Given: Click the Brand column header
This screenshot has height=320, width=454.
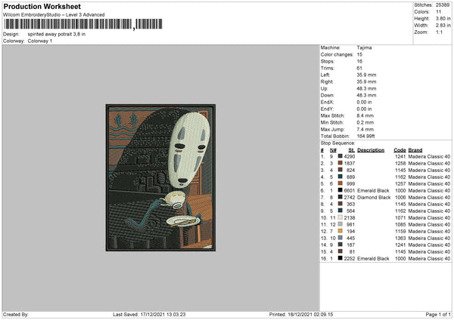Looking at the screenshot, I should click(415, 150).
